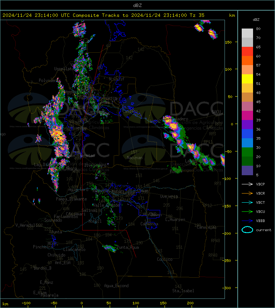This screenshot has width=275, height=308.
Task: Click the '-250' tick on the right axis
Action: [x=227, y=260]
